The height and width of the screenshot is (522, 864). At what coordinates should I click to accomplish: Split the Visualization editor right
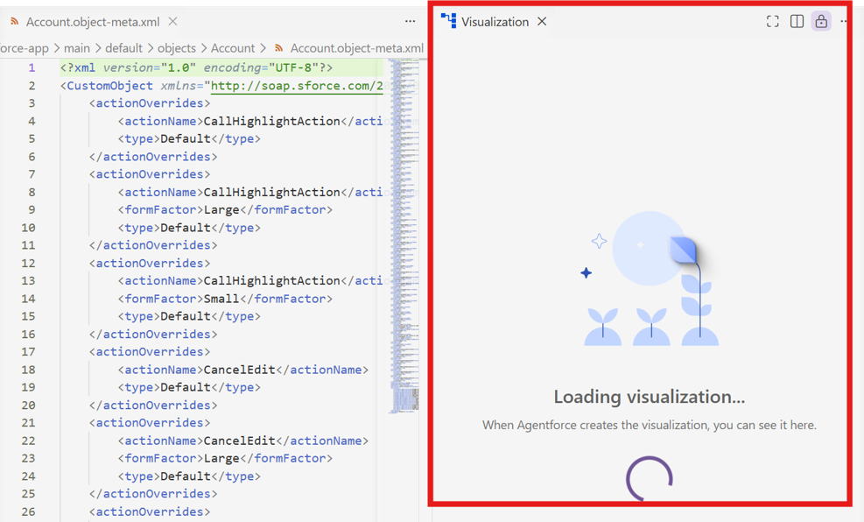(x=797, y=22)
